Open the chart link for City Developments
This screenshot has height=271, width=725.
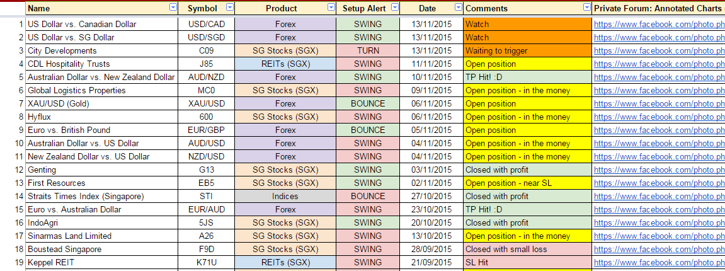[x=658, y=50]
